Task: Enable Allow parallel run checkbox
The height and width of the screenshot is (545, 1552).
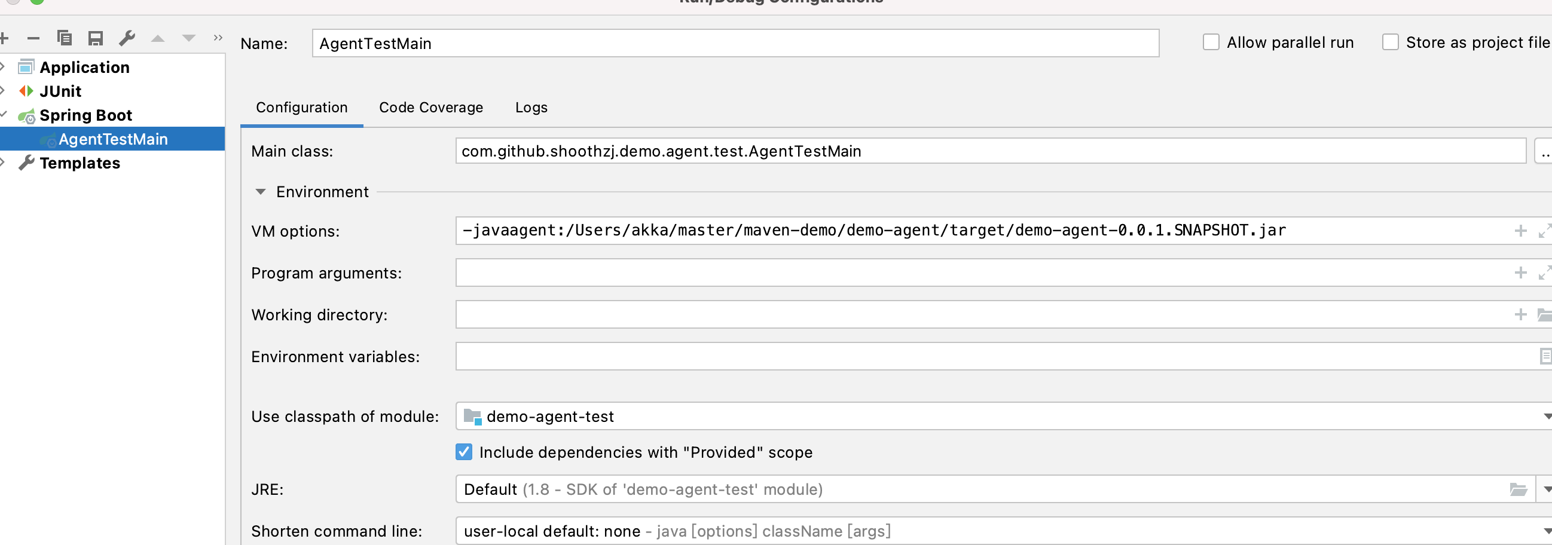Action: pyautogui.click(x=1211, y=42)
